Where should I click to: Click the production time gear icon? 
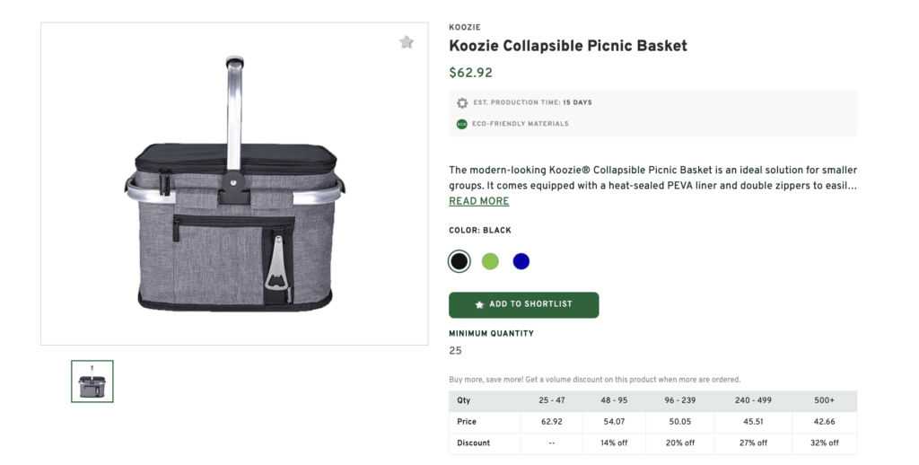(462, 103)
